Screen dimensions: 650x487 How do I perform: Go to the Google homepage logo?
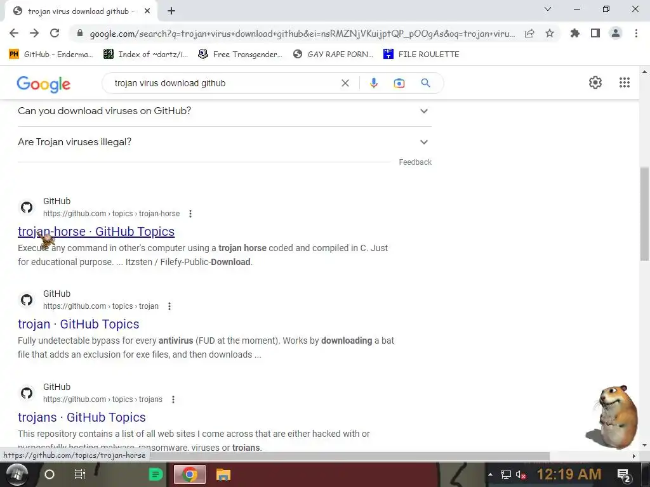pos(44,84)
